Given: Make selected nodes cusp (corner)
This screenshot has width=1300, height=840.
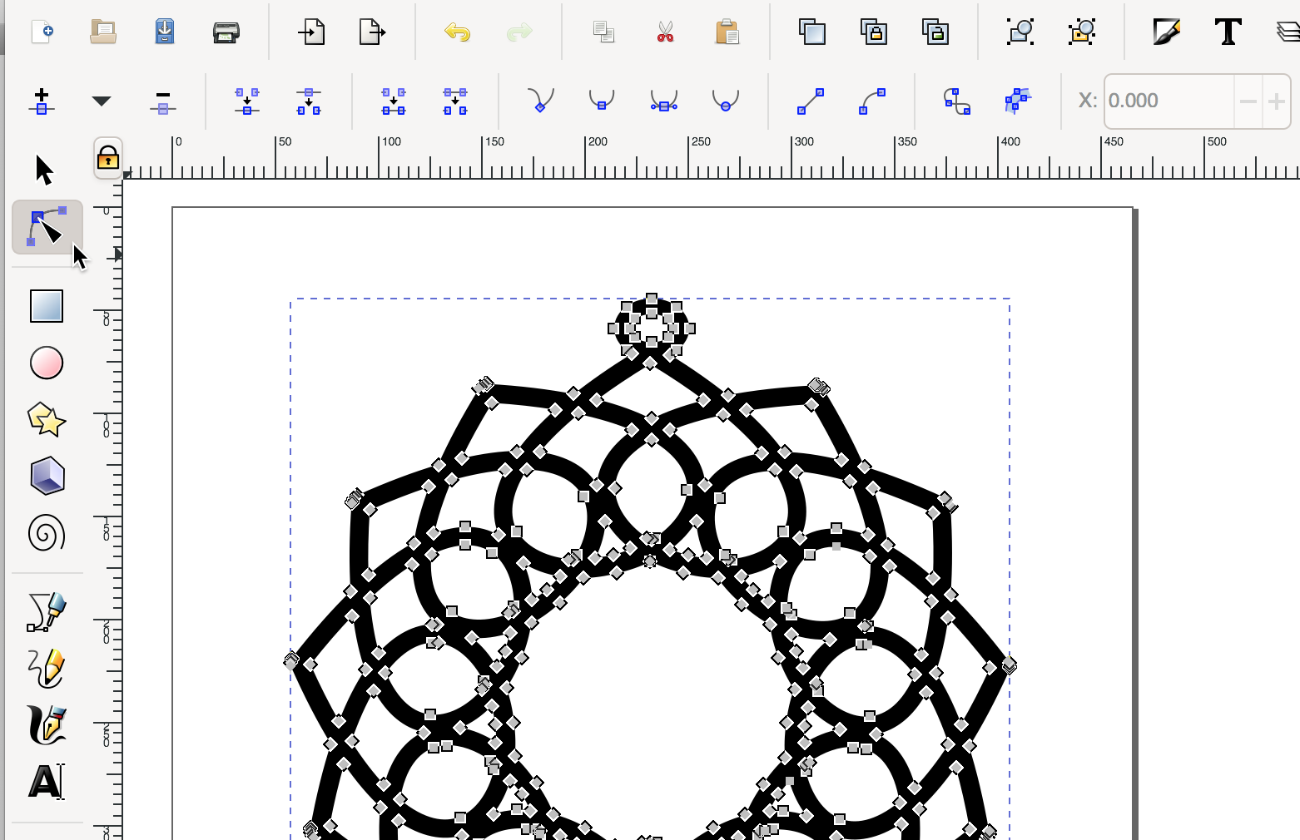Looking at the screenshot, I should click(x=541, y=101).
